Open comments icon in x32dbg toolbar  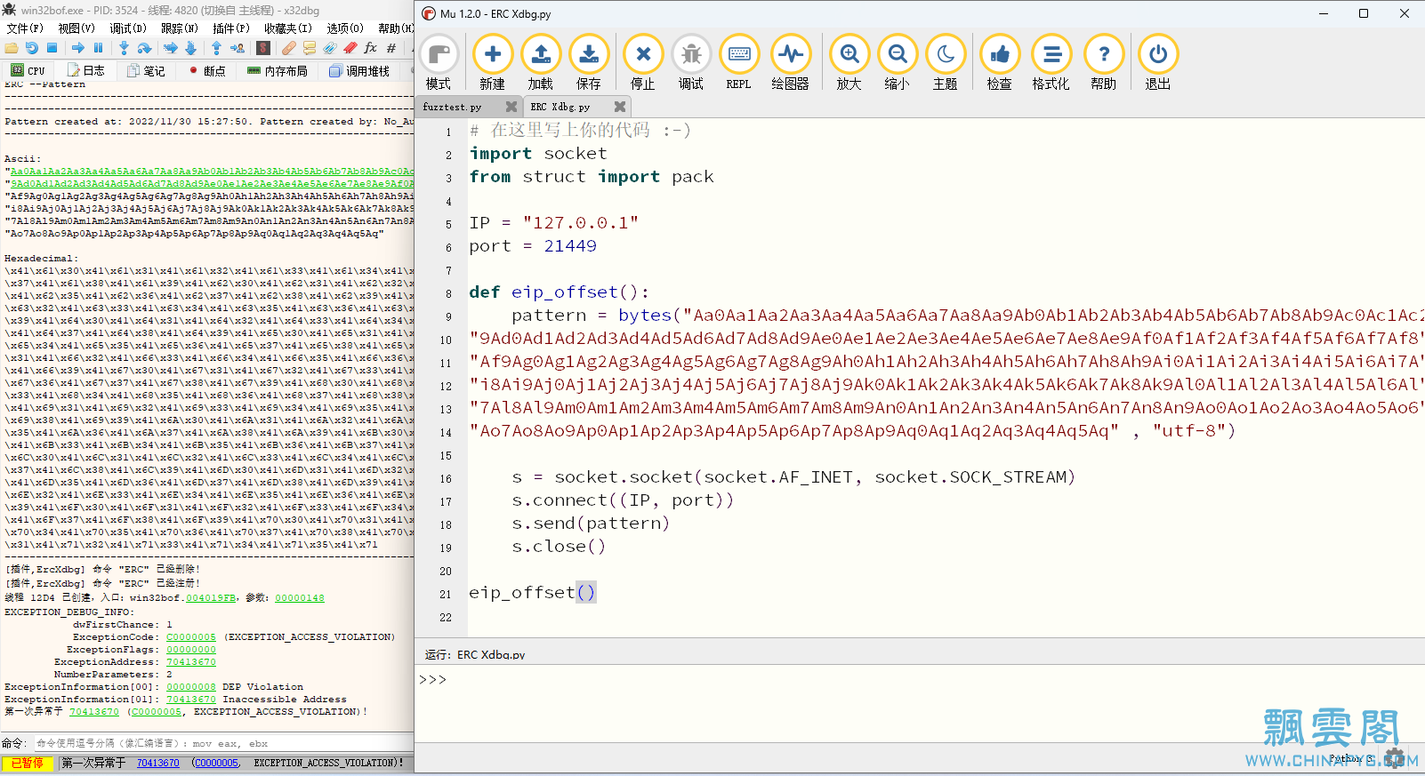310,48
